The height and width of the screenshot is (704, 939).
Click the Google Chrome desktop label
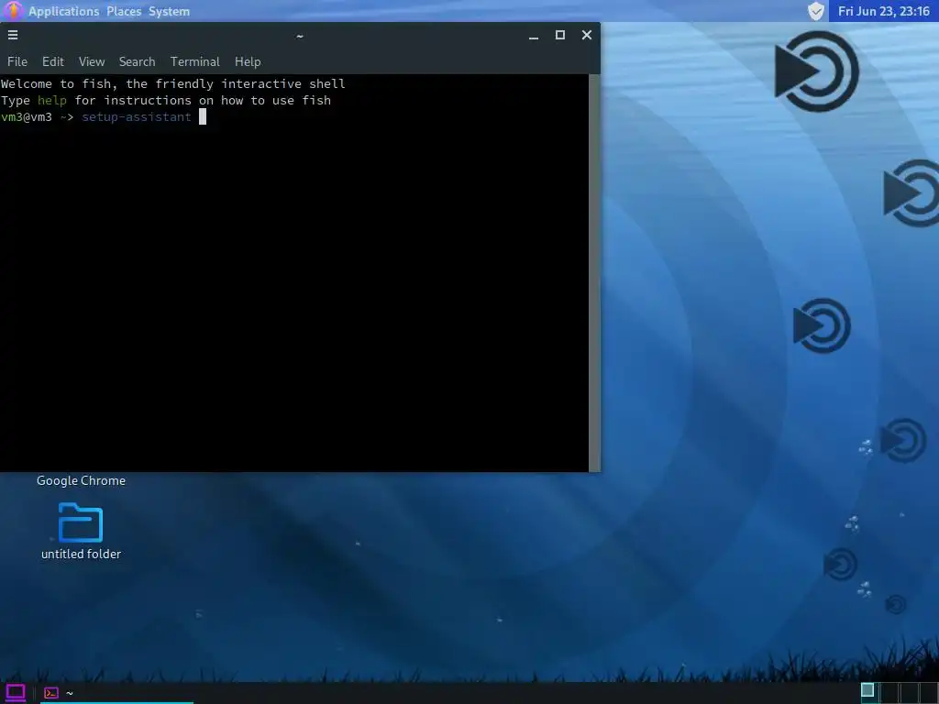pos(81,480)
